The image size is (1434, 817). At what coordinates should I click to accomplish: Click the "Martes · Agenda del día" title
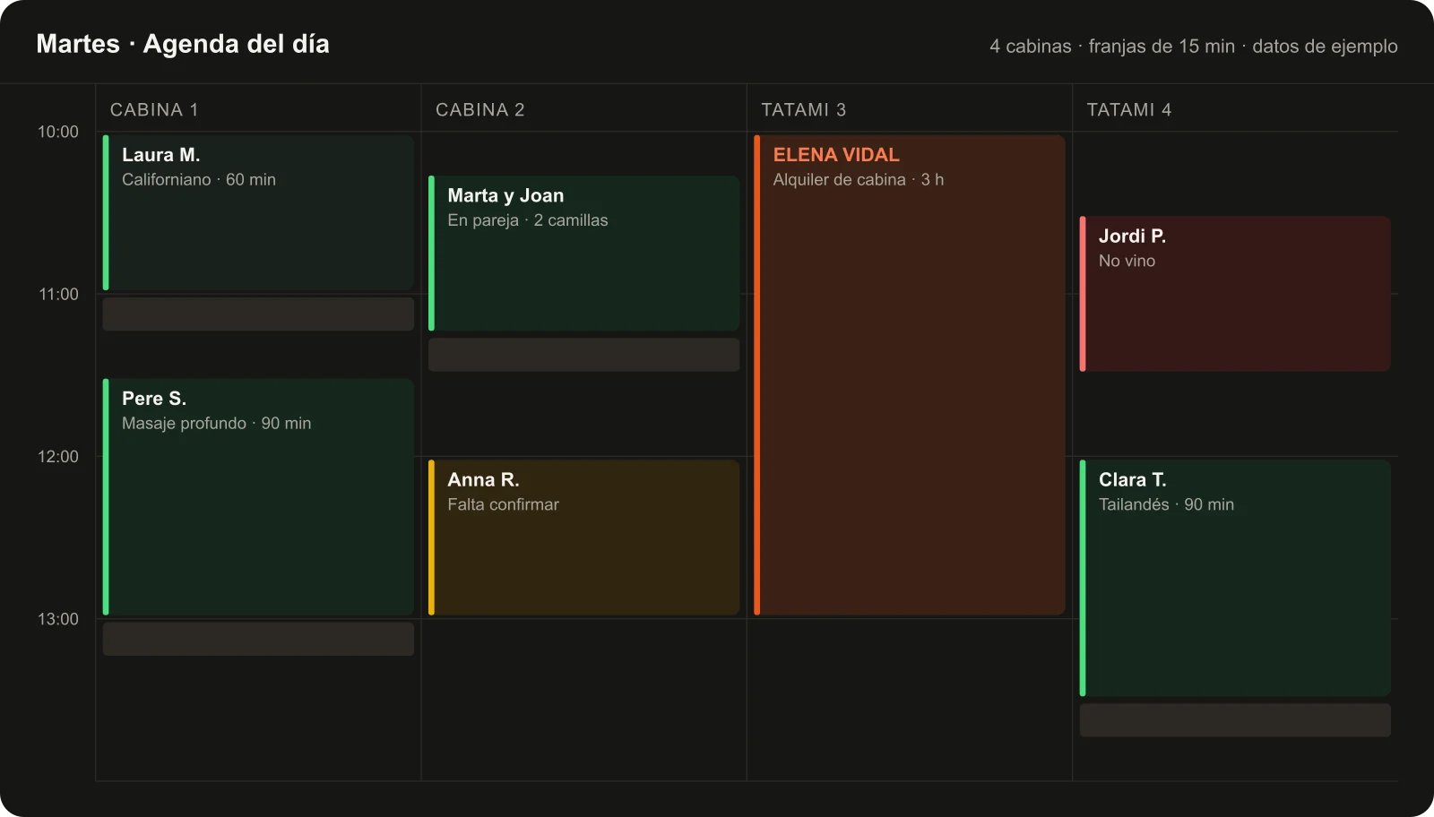(183, 44)
